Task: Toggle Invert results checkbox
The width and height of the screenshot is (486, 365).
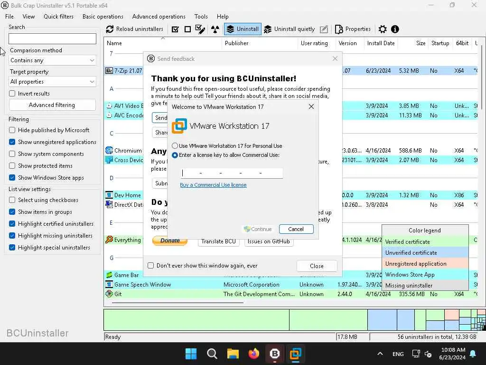Action: tap(12, 94)
